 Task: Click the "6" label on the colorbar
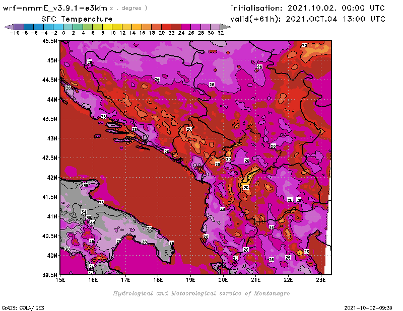(x=93, y=33)
